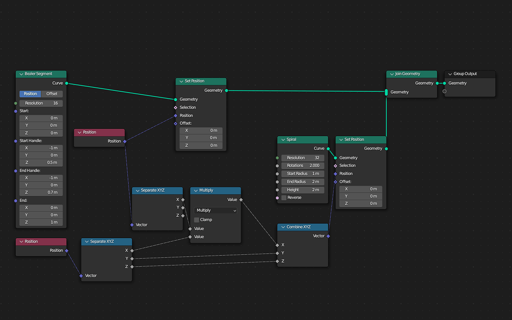This screenshot has height=320, width=512.
Task: Click the Spiral Height 2 m field
Action: pos(303,190)
